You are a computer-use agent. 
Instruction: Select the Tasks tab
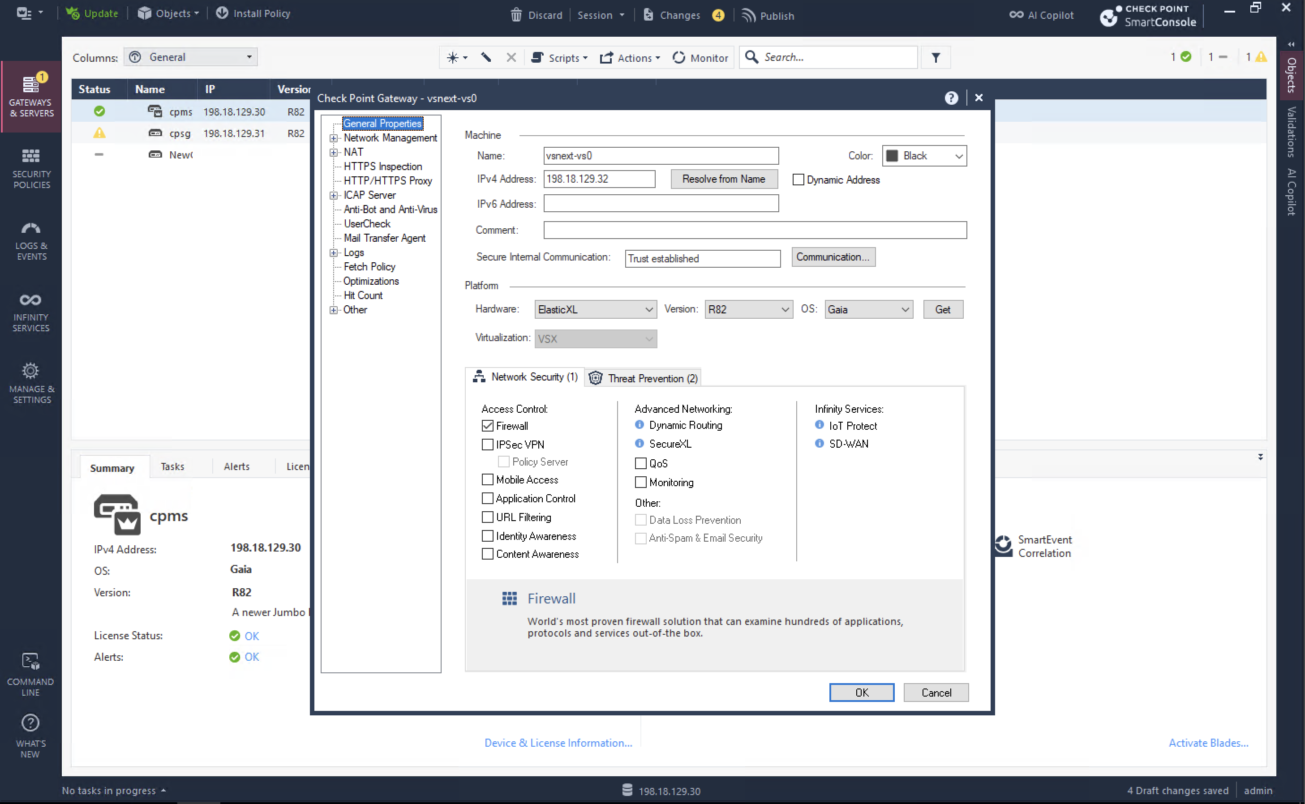[x=172, y=466]
